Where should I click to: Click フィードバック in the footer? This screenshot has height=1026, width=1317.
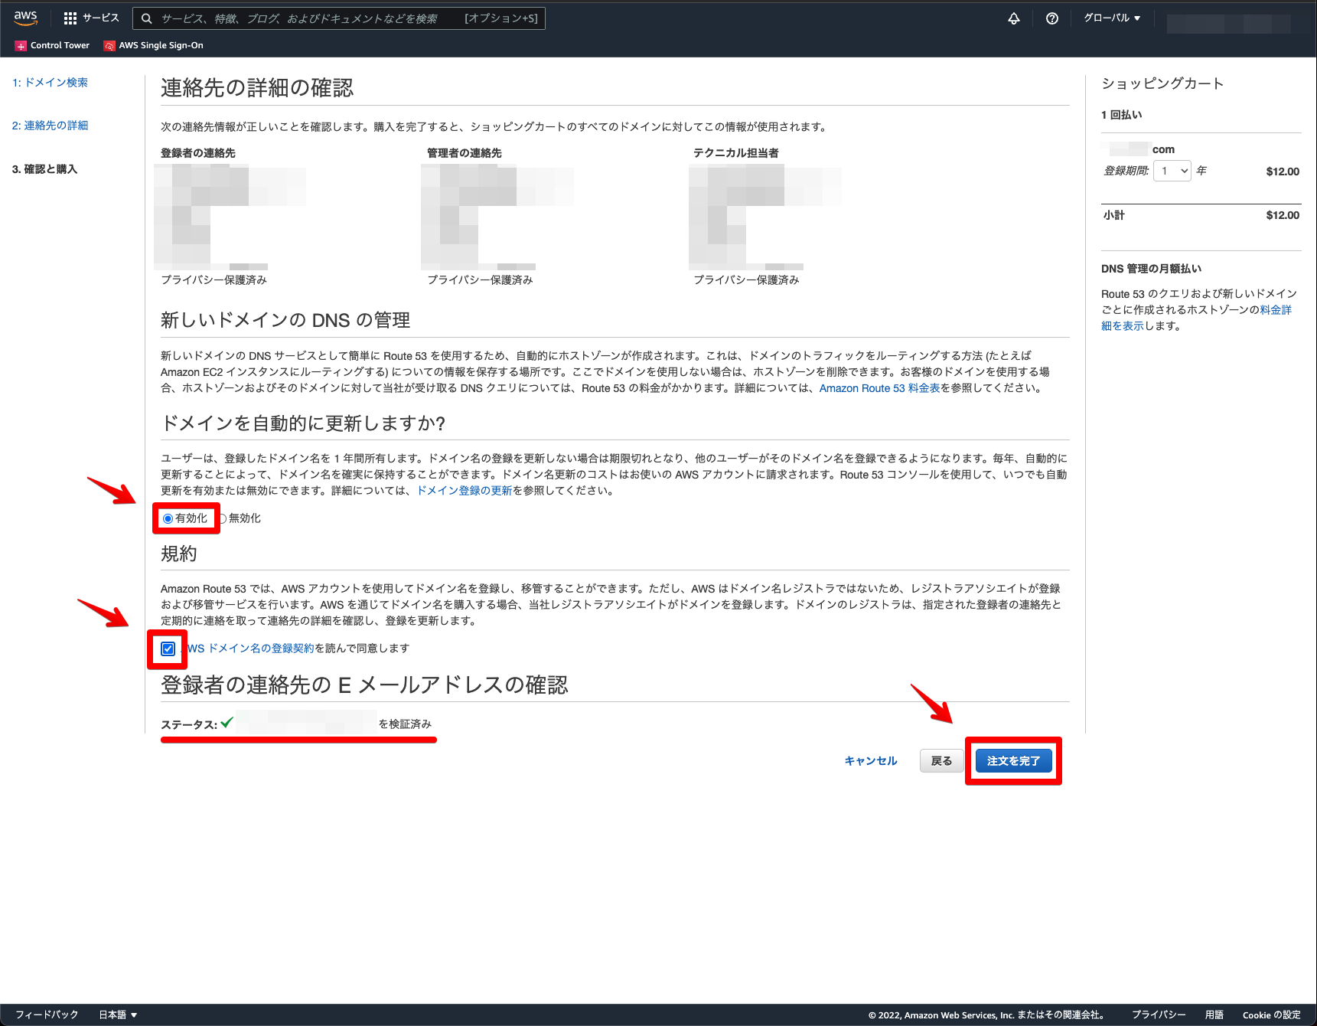tap(47, 1015)
